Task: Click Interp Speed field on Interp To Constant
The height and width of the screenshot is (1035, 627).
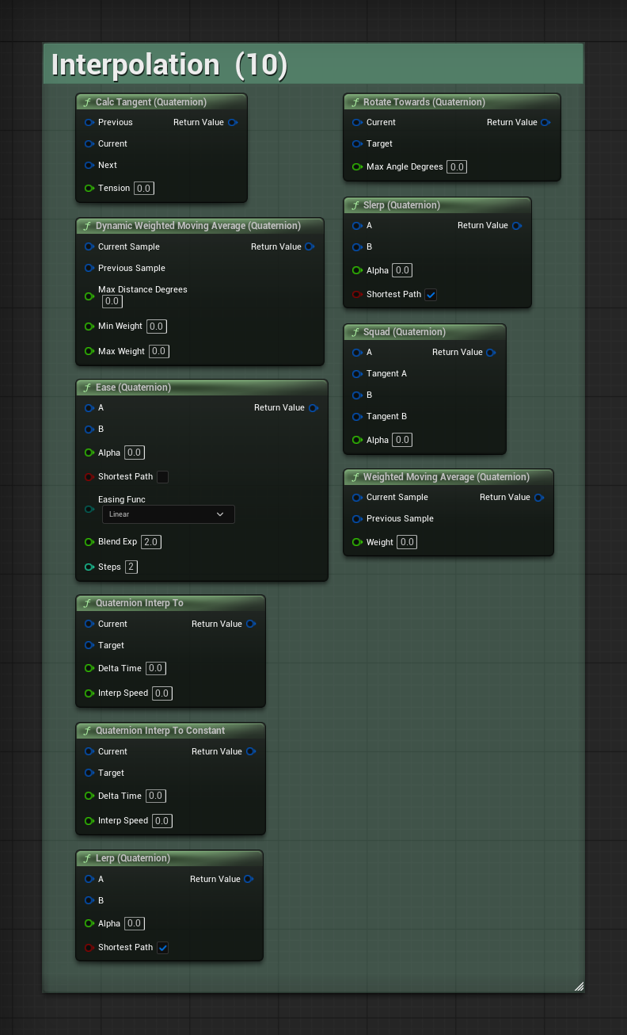Action: (162, 821)
